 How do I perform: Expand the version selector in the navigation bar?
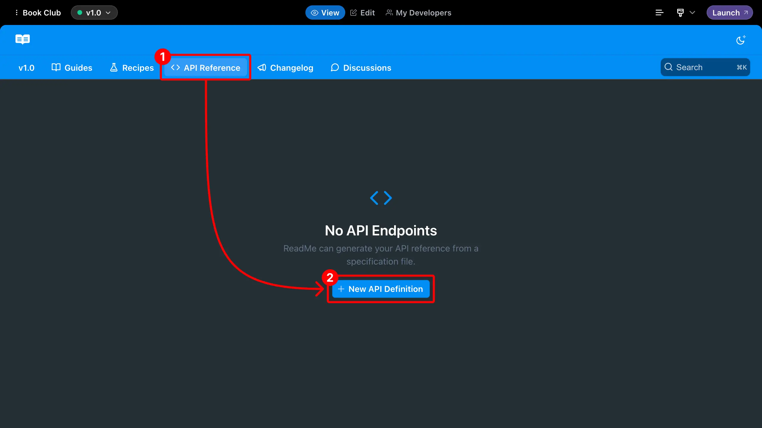coord(26,68)
